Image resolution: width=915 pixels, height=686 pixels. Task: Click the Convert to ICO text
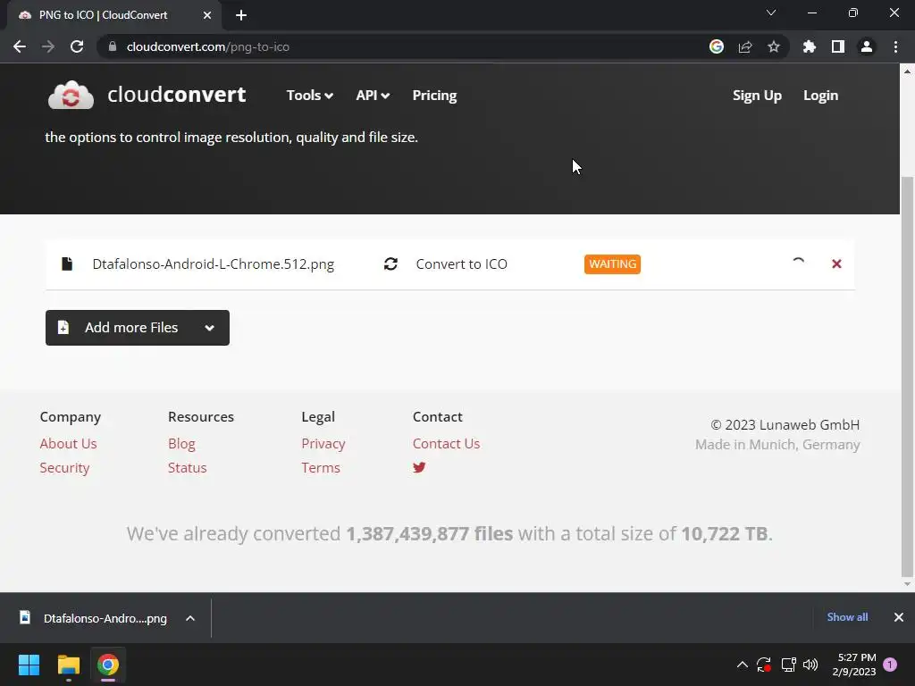[462, 264]
